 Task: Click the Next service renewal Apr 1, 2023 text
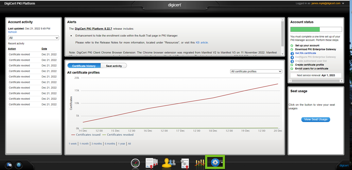pos(316,75)
